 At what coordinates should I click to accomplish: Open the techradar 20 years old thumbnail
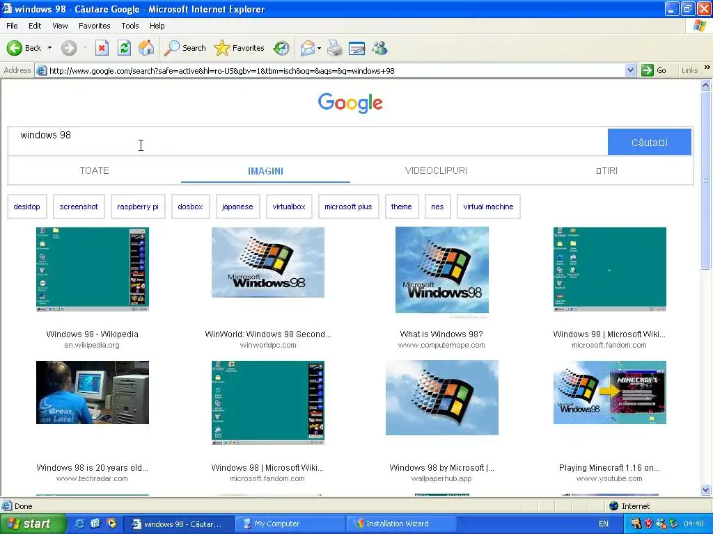93,392
